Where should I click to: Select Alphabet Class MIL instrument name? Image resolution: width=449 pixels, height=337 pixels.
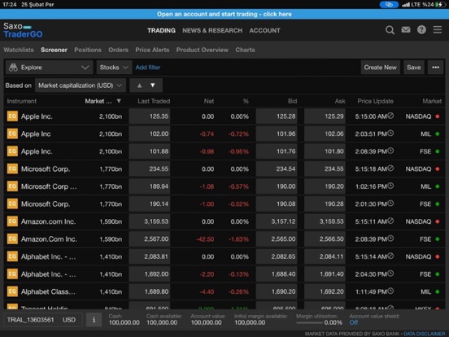coord(48,291)
